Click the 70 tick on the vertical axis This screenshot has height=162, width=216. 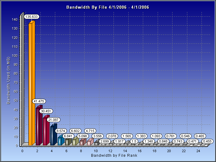click(x=15, y=83)
